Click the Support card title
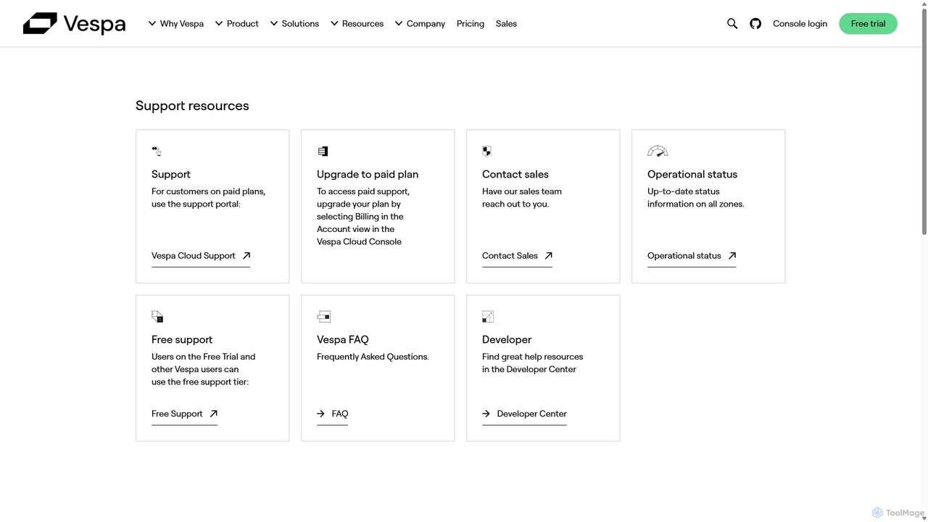The height and width of the screenshot is (522, 928). (x=171, y=174)
